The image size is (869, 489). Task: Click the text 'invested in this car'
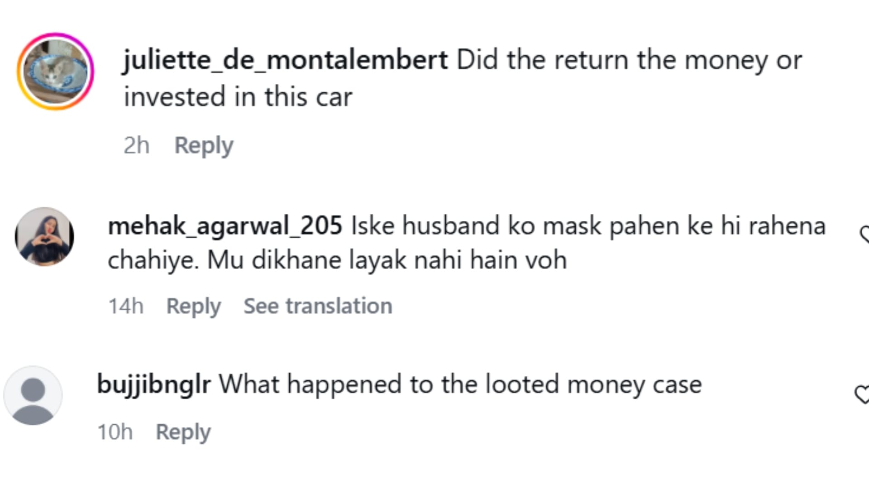pos(238,97)
